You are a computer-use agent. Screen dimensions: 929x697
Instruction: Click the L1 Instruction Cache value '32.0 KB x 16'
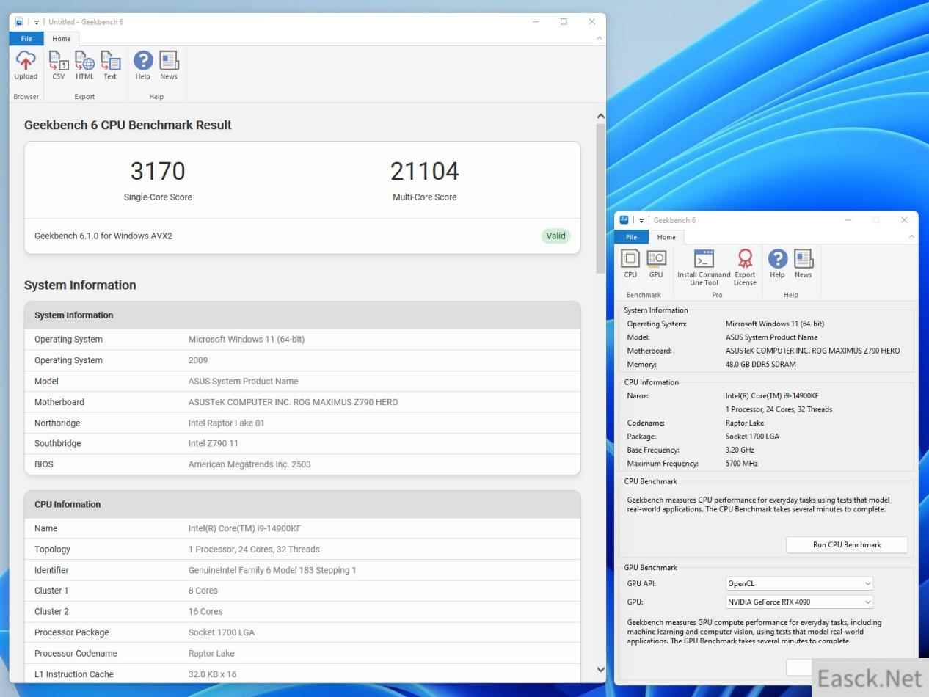click(x=213, y=674)
